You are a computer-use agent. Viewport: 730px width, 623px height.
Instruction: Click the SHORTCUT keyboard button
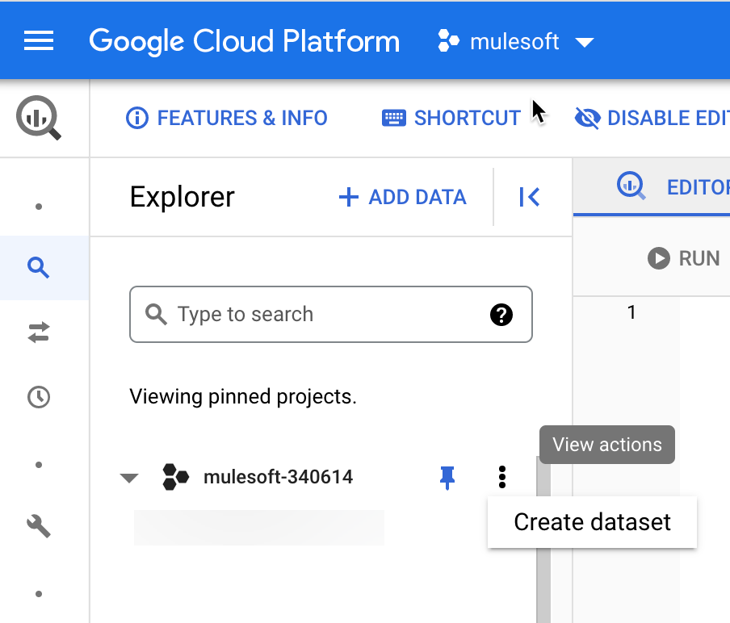click(x=451, y=119)
